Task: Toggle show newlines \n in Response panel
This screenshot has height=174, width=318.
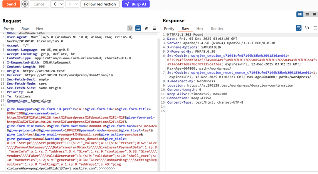Action: point(307,28)
